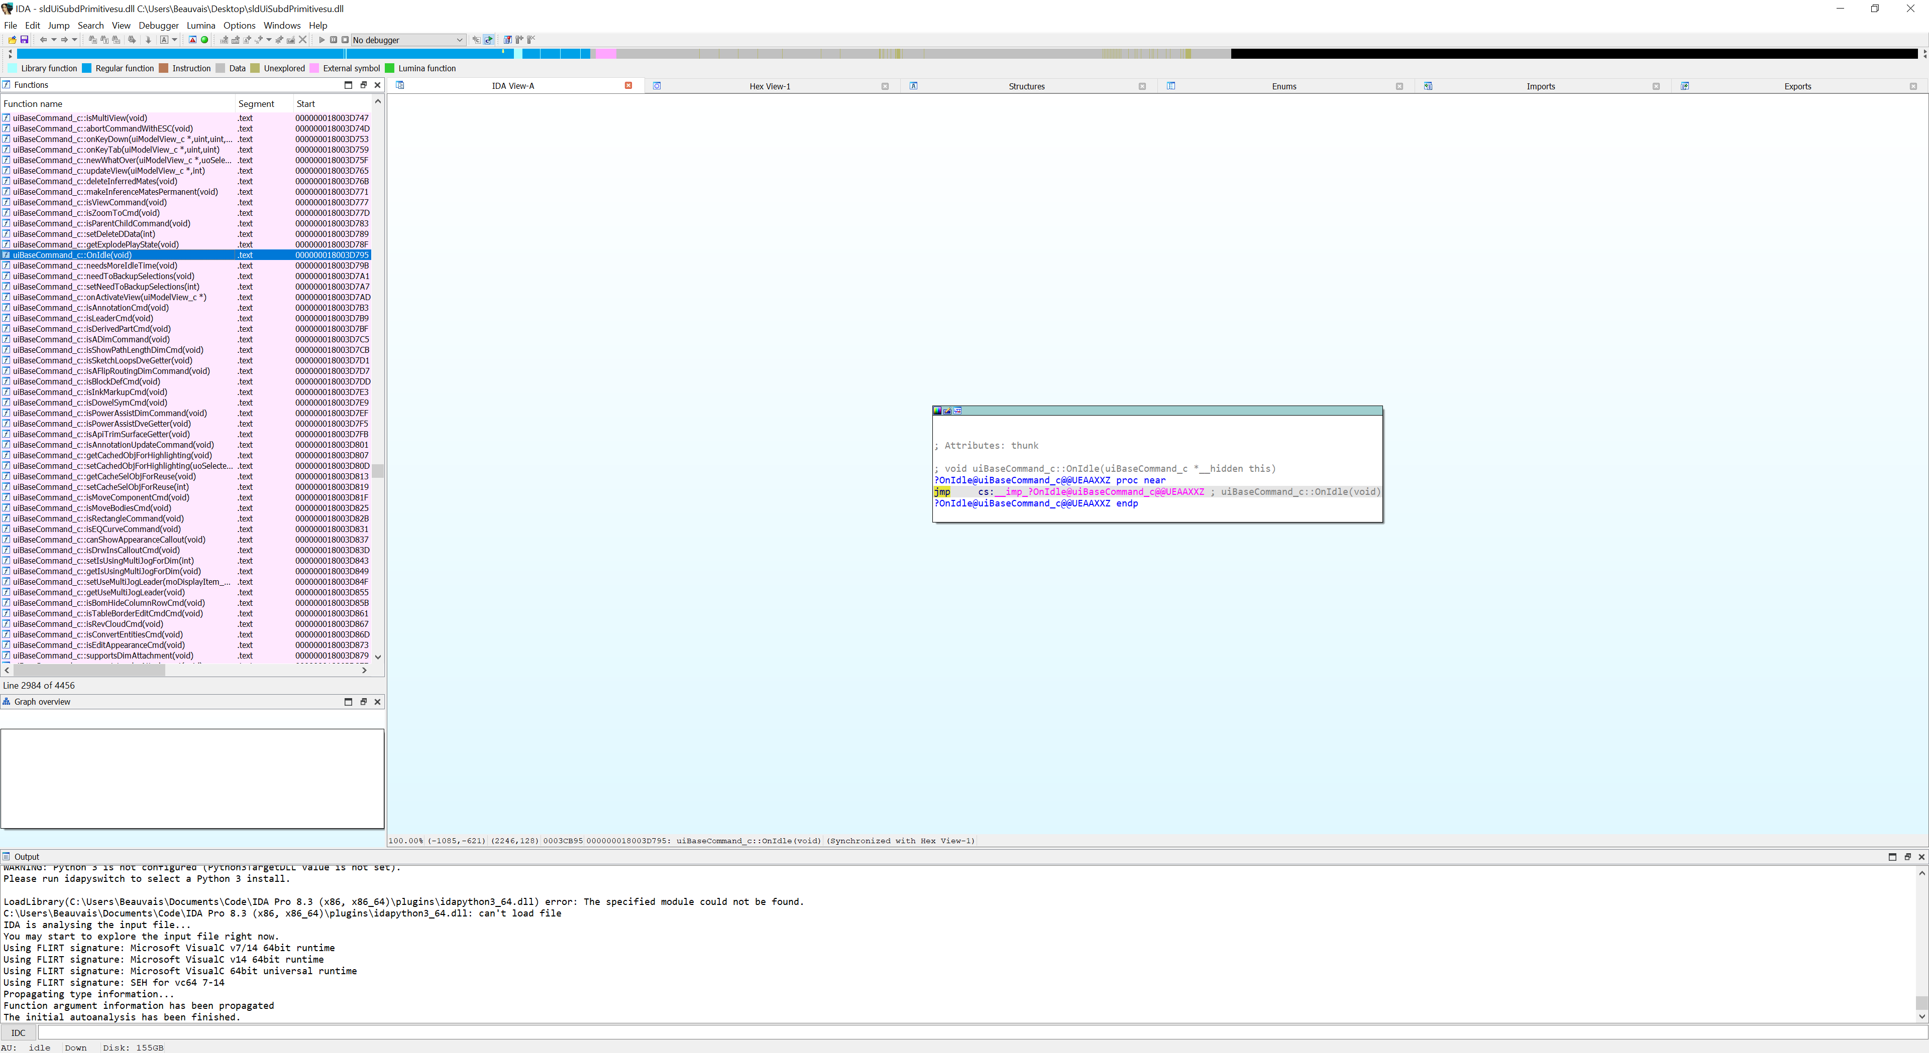
Task: Switch to the Hex View-1 tab
Action: click(769, 86)
